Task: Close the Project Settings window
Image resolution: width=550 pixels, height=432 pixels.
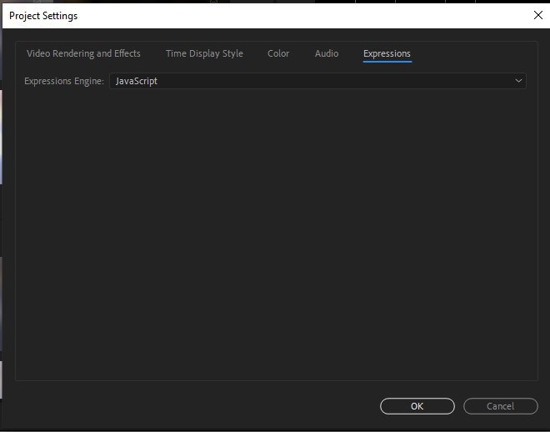Action: [x=538, y=15]
